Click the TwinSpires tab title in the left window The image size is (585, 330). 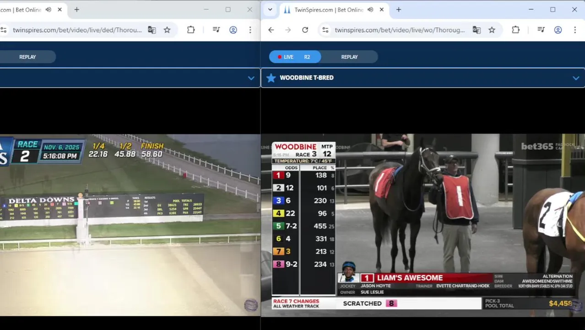(21, 10)
